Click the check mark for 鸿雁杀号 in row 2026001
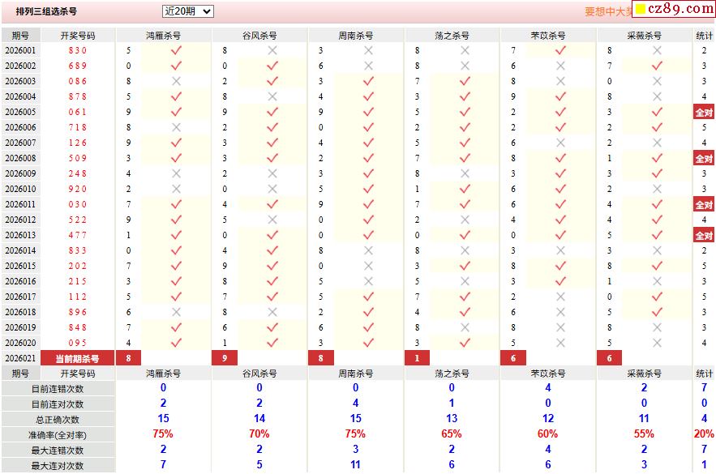The width and height of the screenshot is (716, 474). (176, 50)
